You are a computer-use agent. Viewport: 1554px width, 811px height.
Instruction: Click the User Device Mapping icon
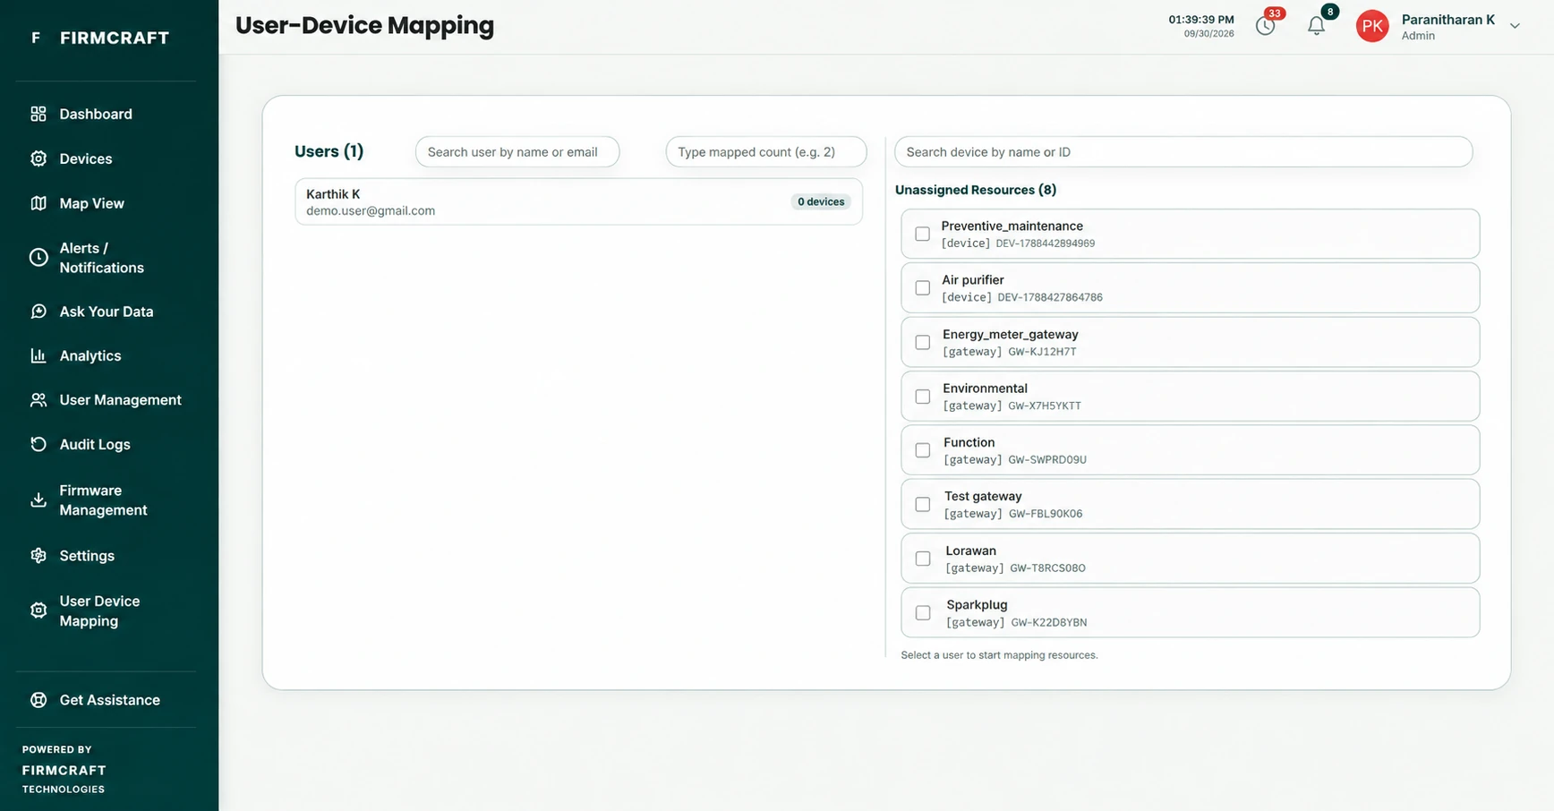[x=38, y=610]
